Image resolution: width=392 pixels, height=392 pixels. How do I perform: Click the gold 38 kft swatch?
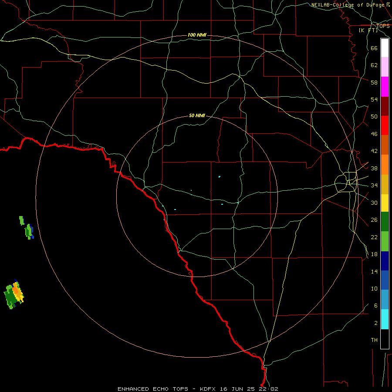click(x=385, y=184)
